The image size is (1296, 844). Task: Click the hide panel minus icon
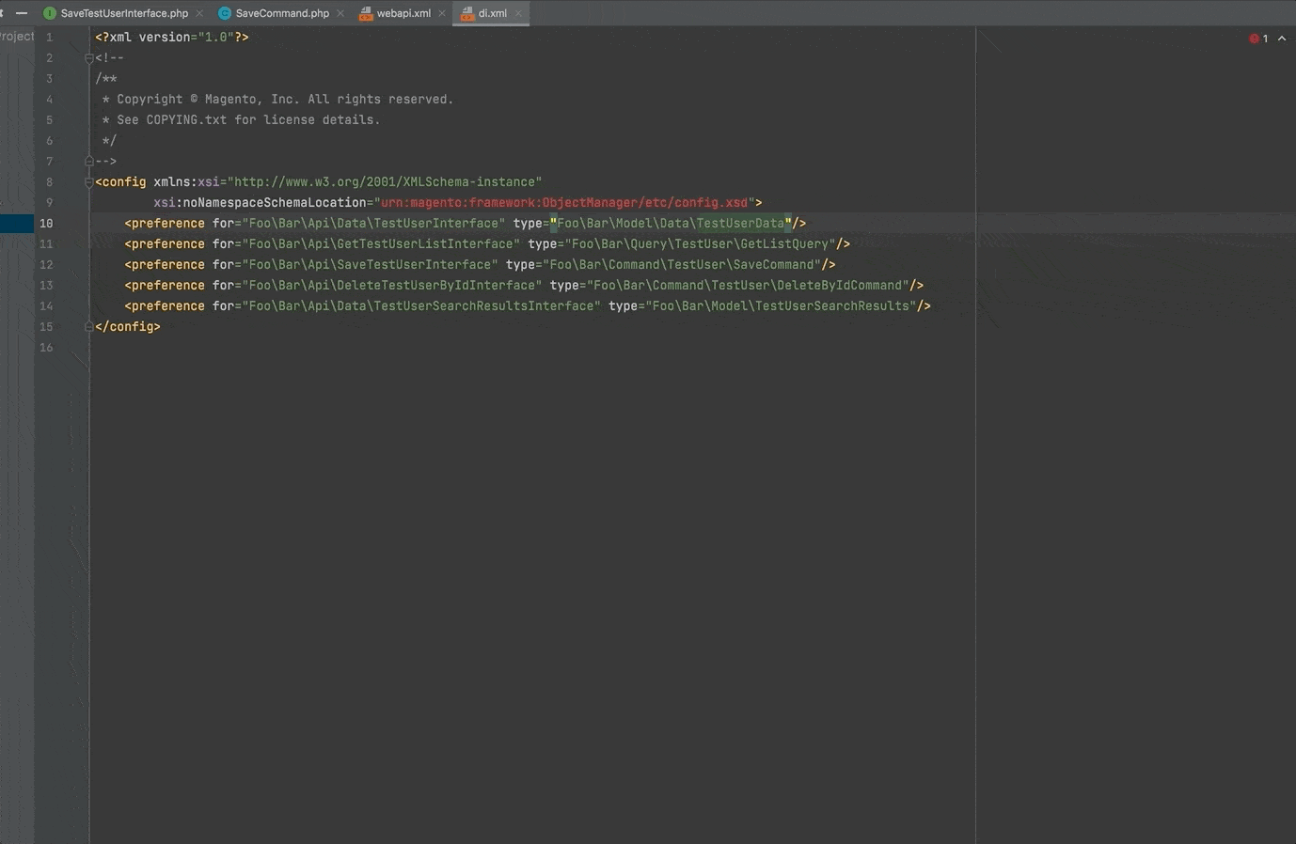coord(22,13)
